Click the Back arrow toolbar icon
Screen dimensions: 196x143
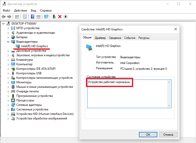(4, 17)
